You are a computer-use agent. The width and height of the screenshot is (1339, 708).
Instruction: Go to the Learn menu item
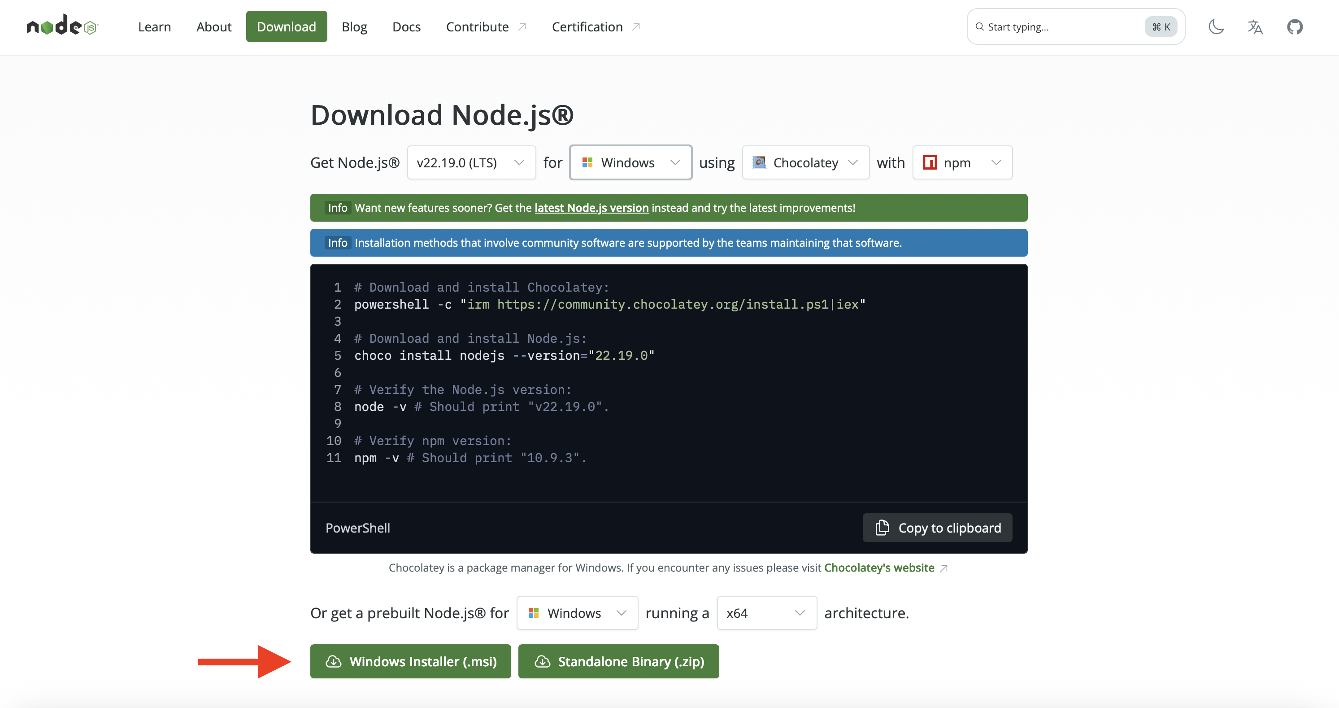pos(154,26)
